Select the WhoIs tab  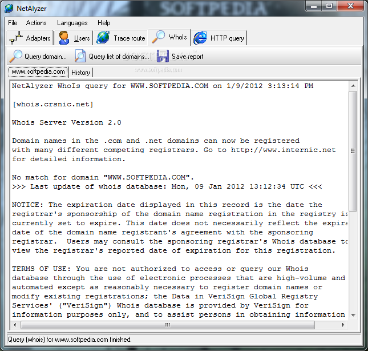[x=169, y=37]
